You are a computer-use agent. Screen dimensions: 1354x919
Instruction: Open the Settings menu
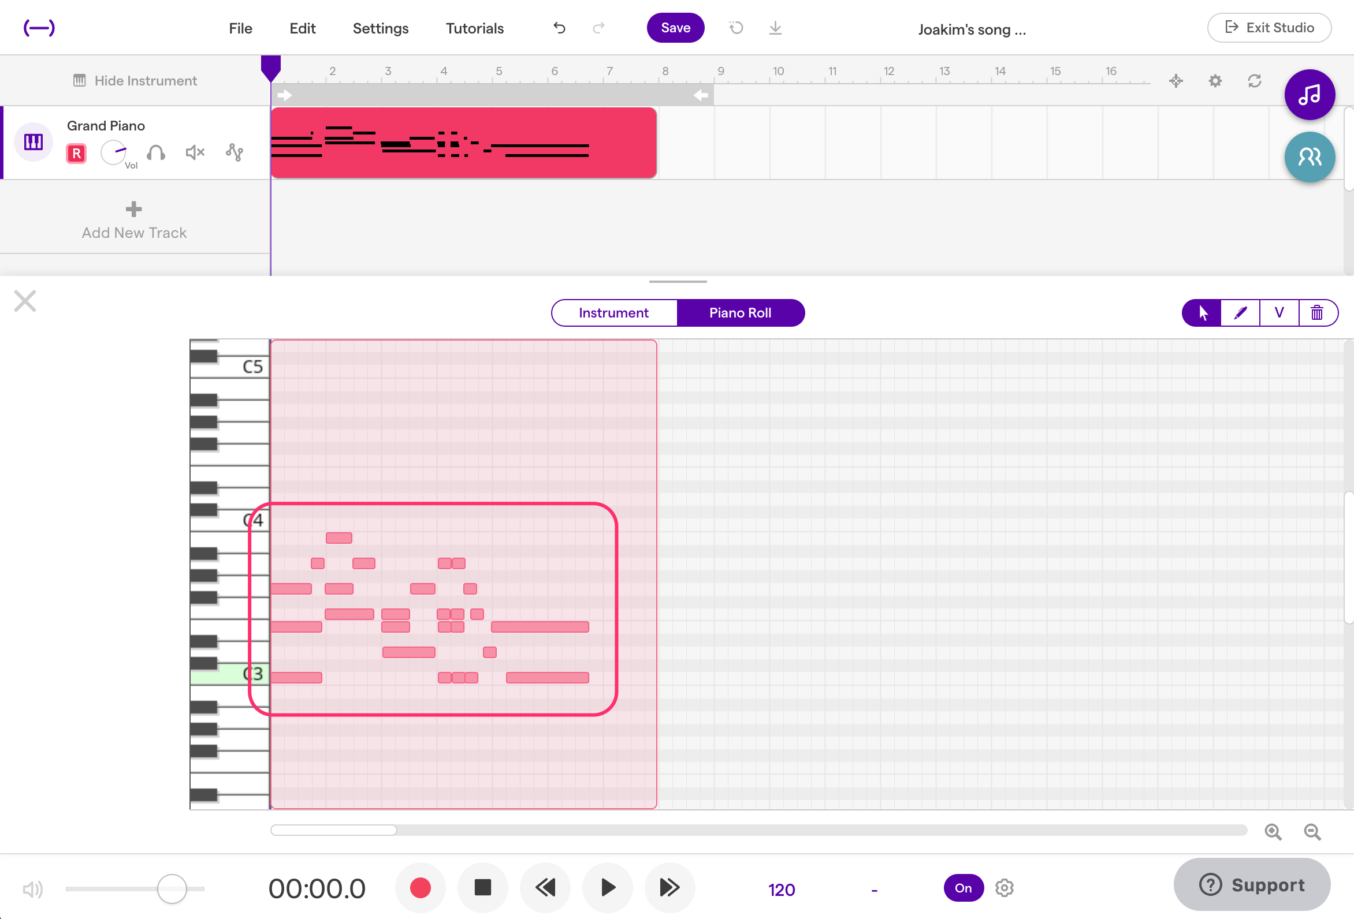pos(381,28)
